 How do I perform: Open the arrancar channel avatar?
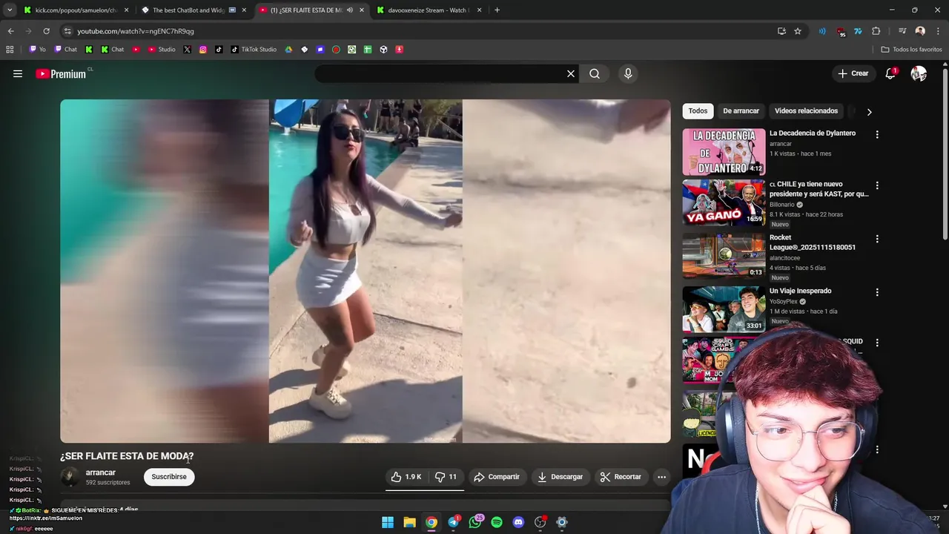pyautogui.click(x=70, y=477)
